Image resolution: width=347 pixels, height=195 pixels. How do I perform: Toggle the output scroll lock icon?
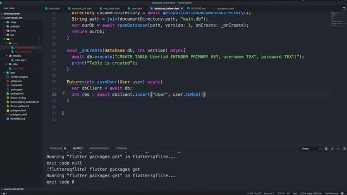(x=332, y=148)
